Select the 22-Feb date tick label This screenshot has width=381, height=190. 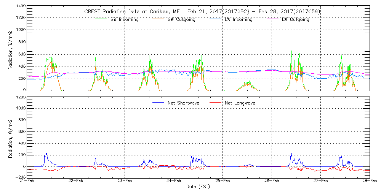[x=76, y=182]
